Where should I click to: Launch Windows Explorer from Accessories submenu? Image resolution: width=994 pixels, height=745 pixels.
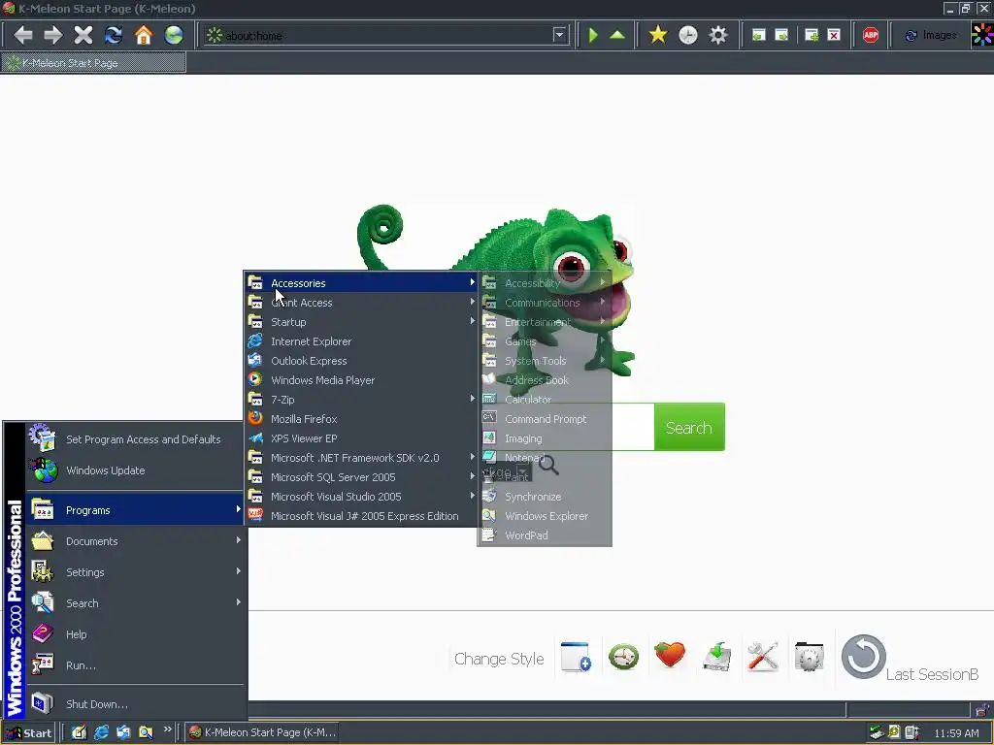545,516
